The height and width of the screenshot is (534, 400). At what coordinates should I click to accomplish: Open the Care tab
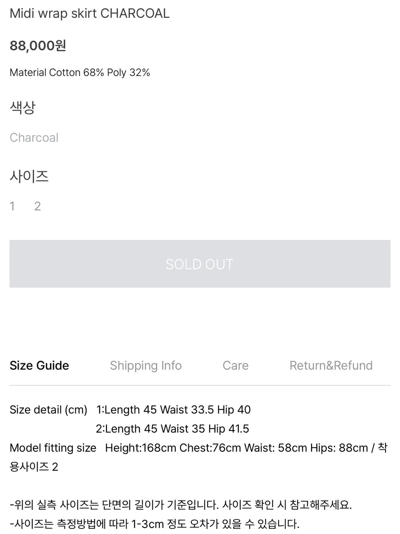[x=235, y=366]
